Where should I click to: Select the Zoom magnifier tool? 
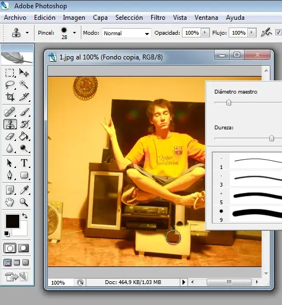point(24,202)
